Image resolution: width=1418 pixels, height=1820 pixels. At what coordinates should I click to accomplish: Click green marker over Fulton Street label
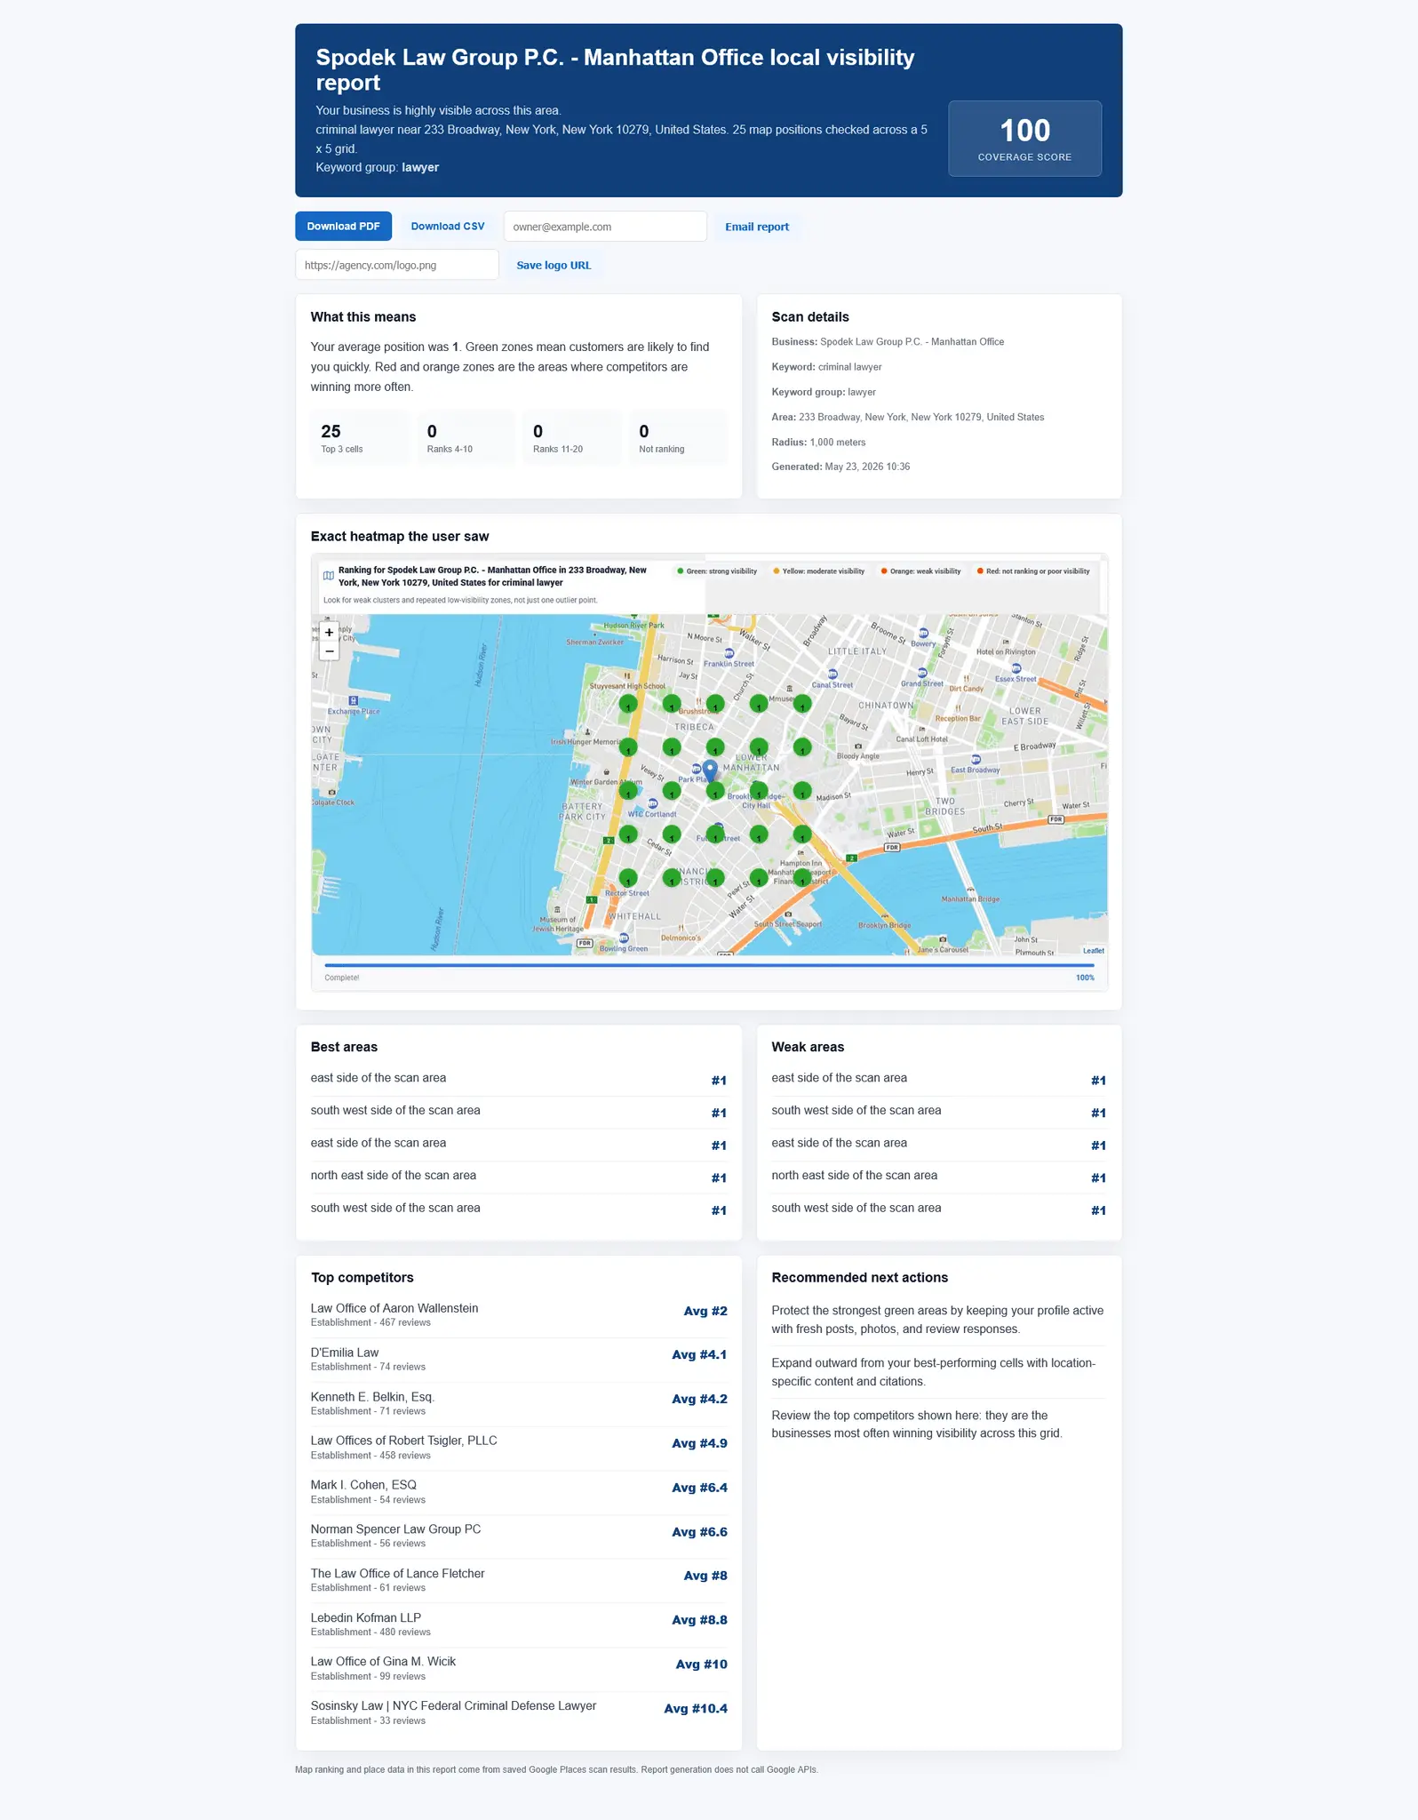click(x=715, y=834)
